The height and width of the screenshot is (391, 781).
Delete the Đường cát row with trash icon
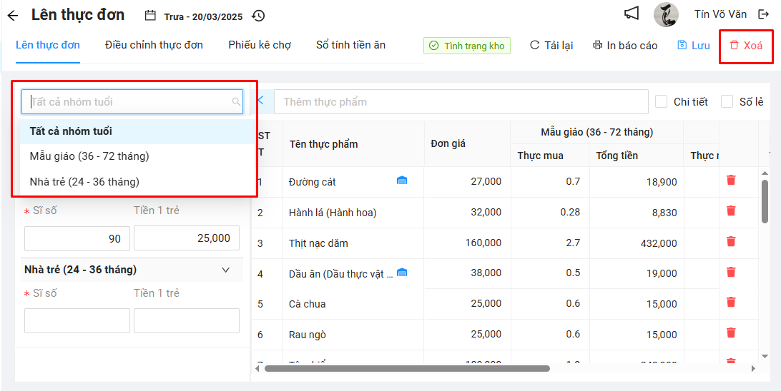coord(731,181)
